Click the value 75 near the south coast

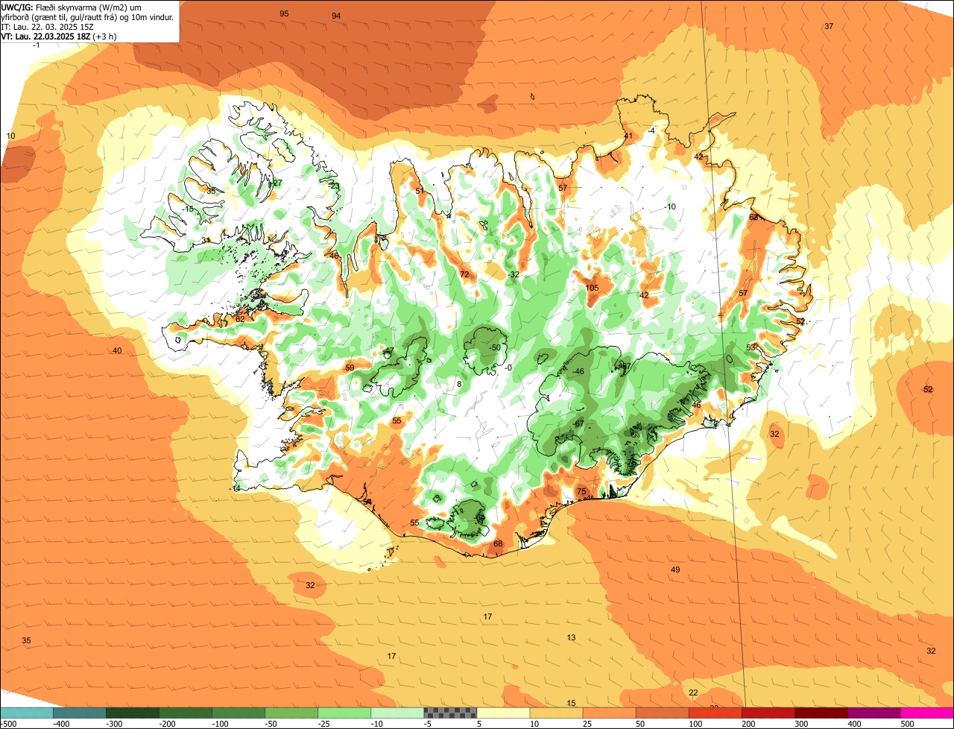[581, 491]
